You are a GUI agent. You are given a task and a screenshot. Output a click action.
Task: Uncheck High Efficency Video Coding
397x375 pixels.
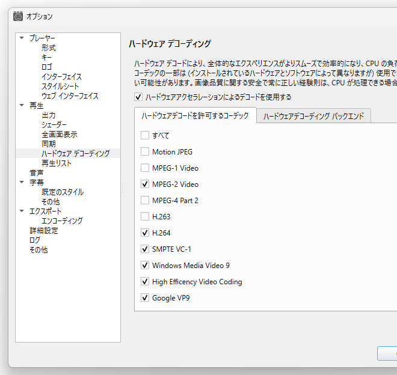coord(145,281)
